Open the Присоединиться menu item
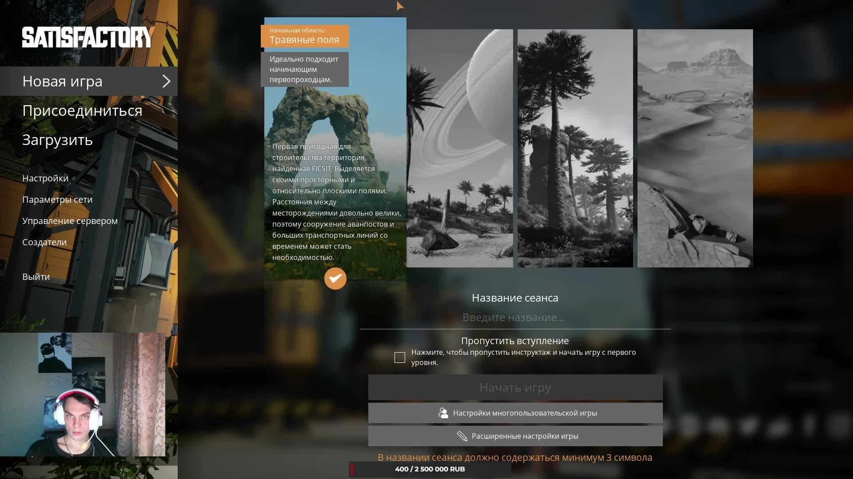The width and height of the screenshot is (853, 479). point(82,110)
